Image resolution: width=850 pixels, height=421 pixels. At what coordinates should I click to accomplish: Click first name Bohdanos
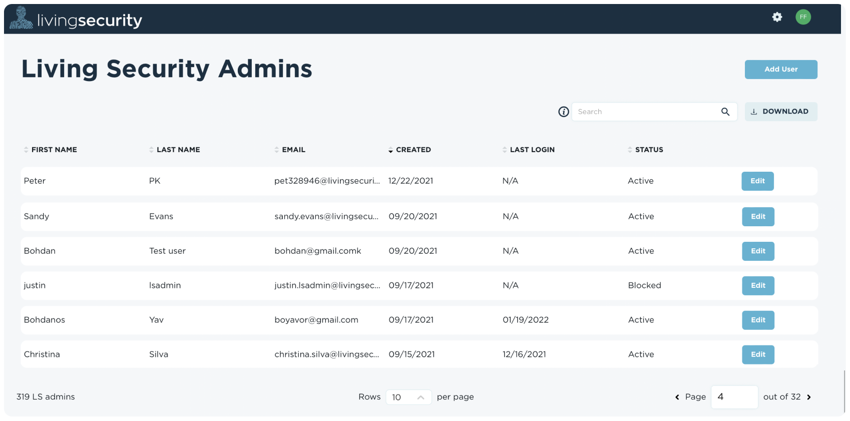click(x=45, y=320)
